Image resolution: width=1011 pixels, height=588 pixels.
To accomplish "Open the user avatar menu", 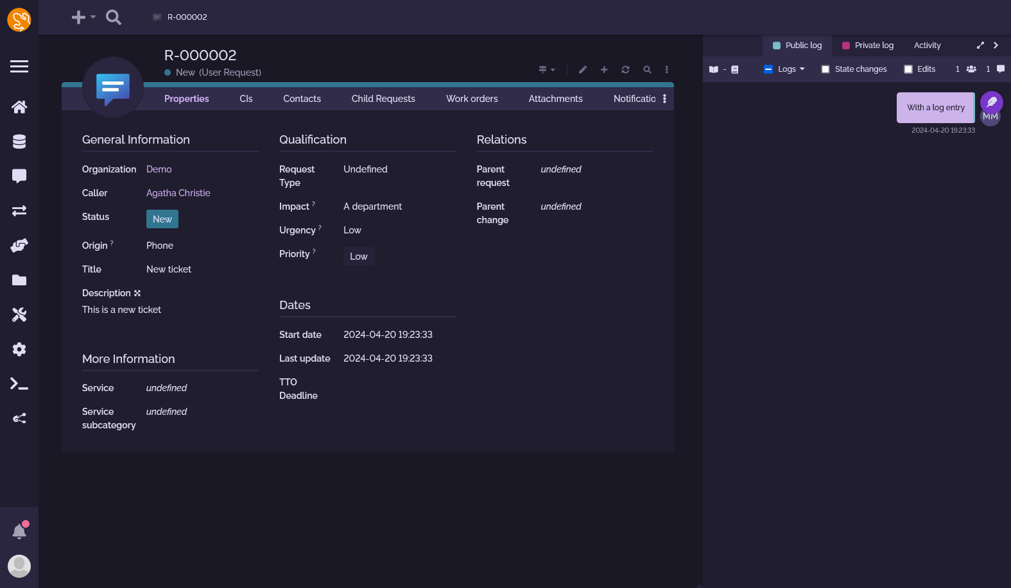I will [x=19, y=566].
